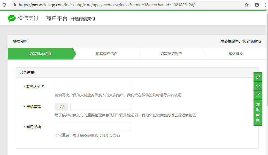Click the hint text about 实名认证

coord(118,95)
